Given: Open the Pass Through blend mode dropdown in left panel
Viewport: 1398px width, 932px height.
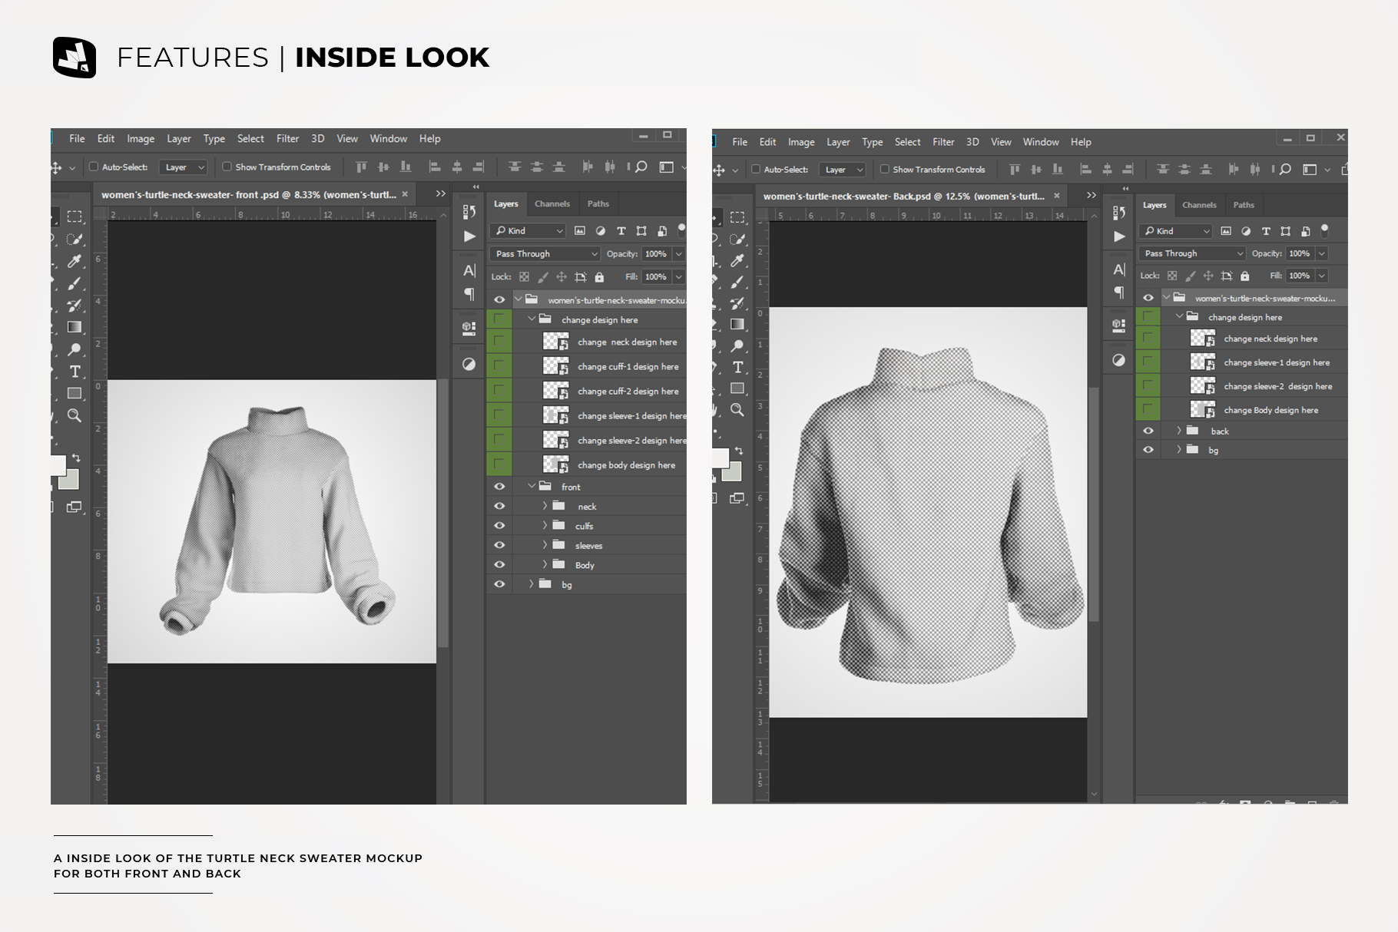Looking at the screenshot, I should [x=545, y=254].
